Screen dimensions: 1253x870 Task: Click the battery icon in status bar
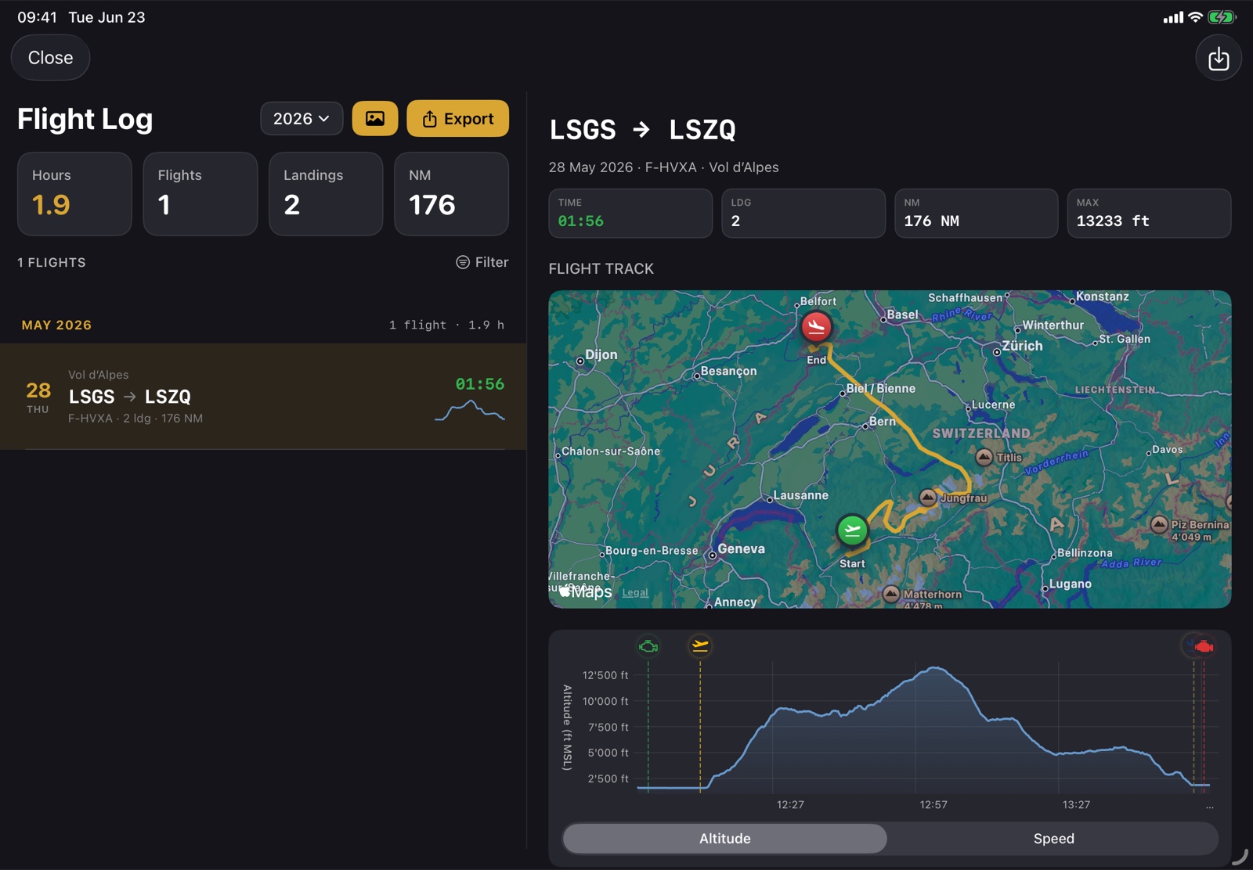click(x=1222, y=17)
